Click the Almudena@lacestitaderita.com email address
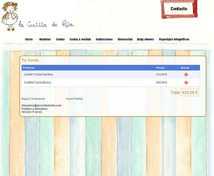 tap(41, 105)
